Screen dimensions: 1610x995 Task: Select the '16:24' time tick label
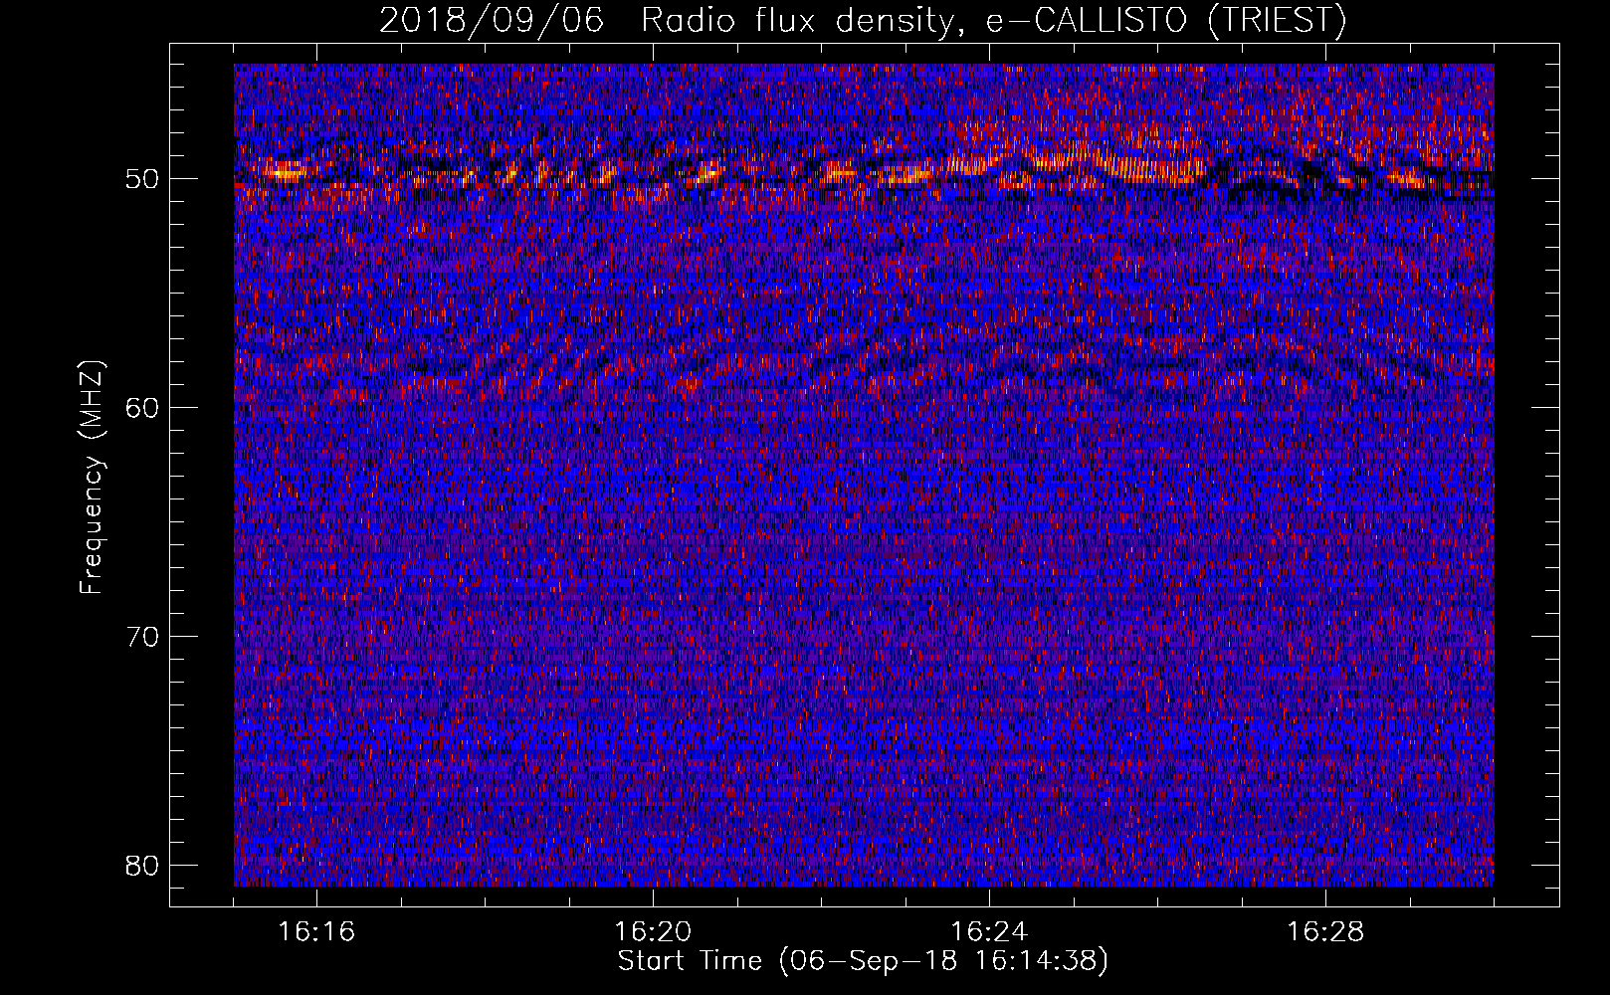[989, 932]
